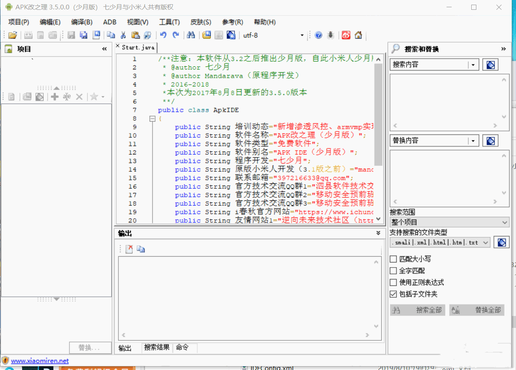
Task: Clear output with red X page icon
Action: [x=129, y=249]
